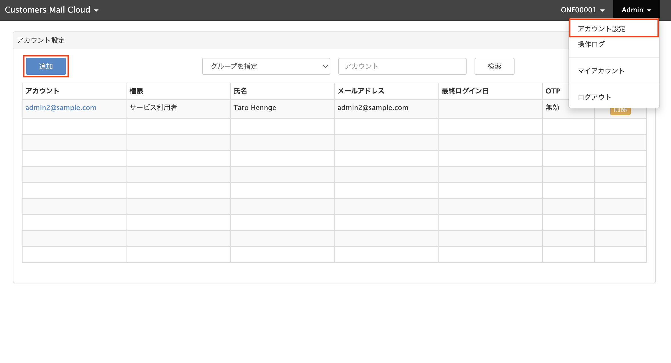Select アカウント設定 in the Admin menu

[614, 29]
